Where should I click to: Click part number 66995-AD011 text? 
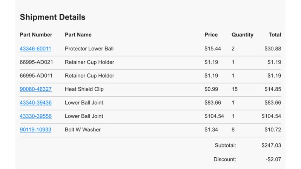(x=36, y=76)
